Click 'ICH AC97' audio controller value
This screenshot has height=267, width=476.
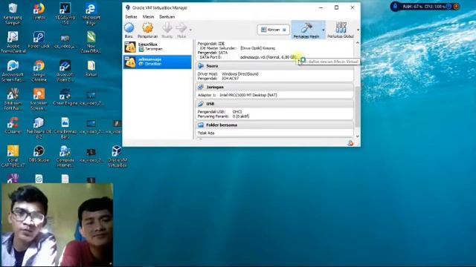coord(230,79)
